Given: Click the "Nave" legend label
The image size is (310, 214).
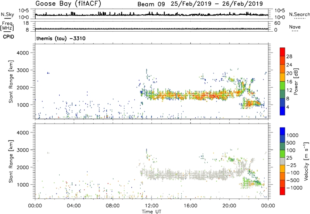Looking at the screenshot, I should 295,27.
